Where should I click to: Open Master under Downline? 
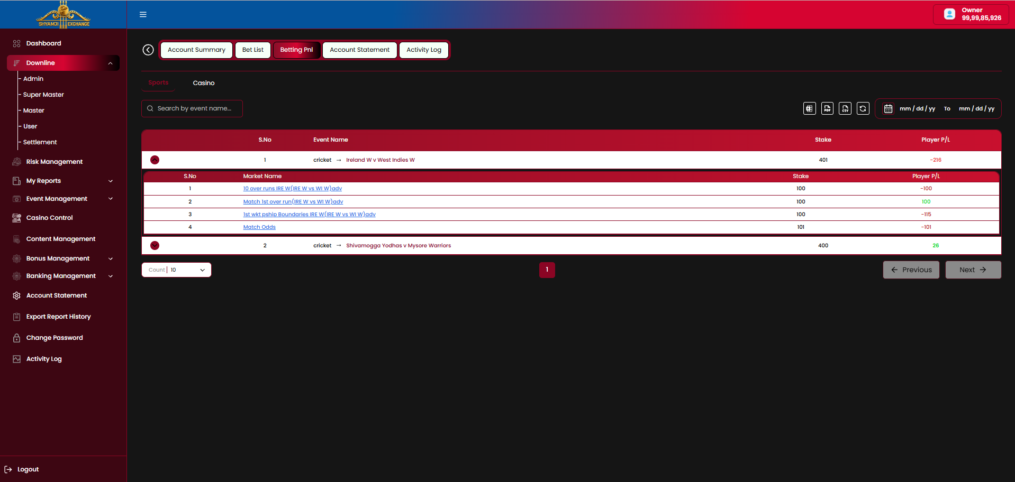(34, 110)
